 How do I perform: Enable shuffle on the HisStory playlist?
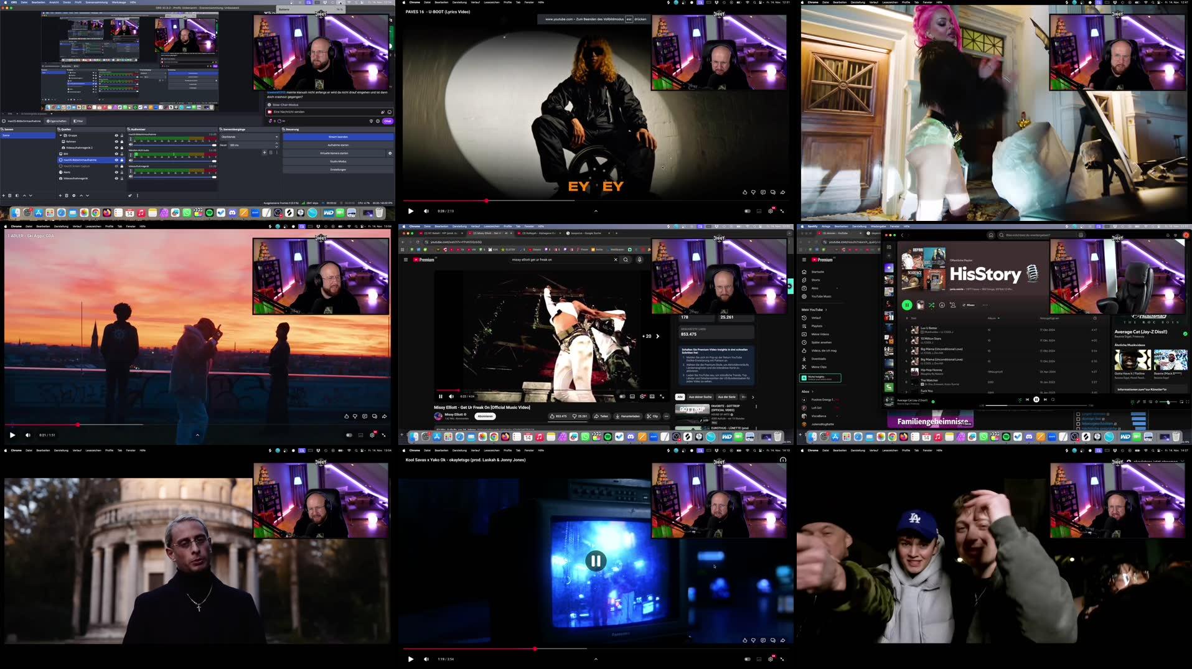(x=931, y=305)
